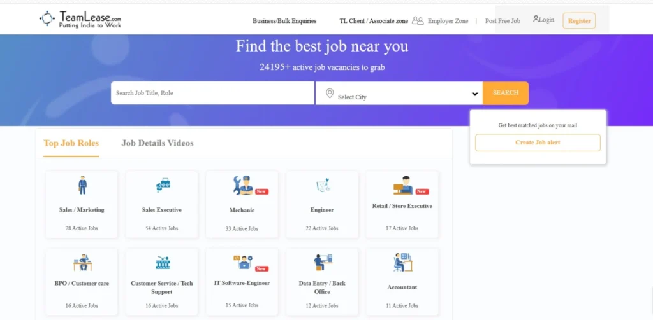Click the '54 Active Jobs' text
The image size is (653, 320).
(x=161, y=228)
